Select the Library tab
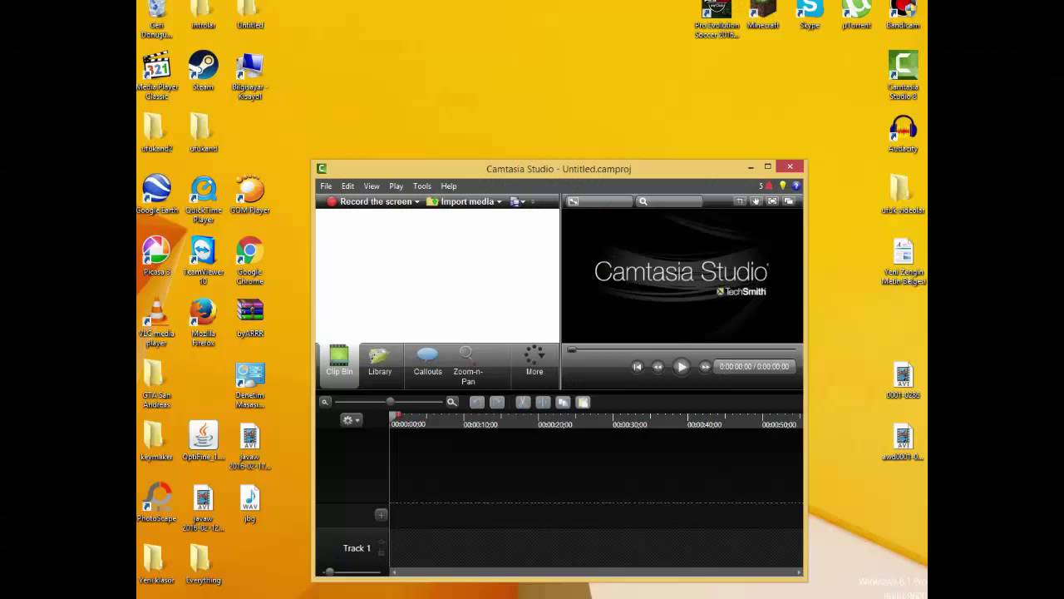 (x=380, y=363)
